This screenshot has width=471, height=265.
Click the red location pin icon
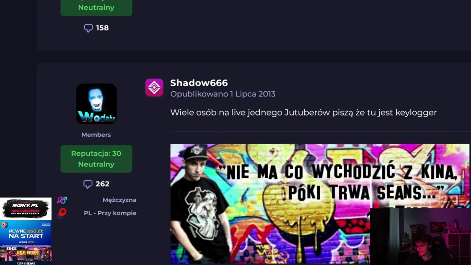pos(63,213)
